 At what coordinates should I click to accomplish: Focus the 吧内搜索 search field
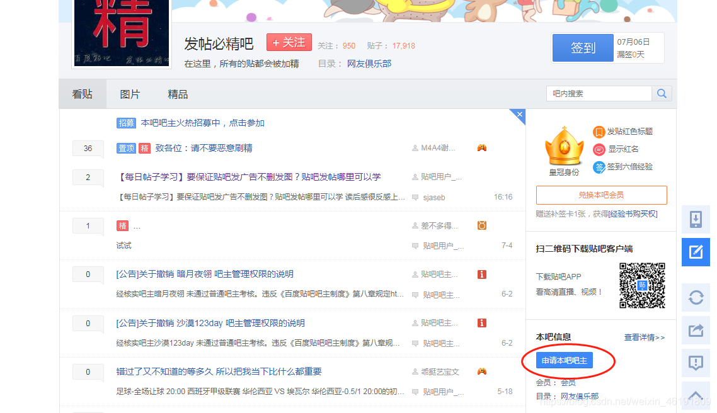click(599, 94)
